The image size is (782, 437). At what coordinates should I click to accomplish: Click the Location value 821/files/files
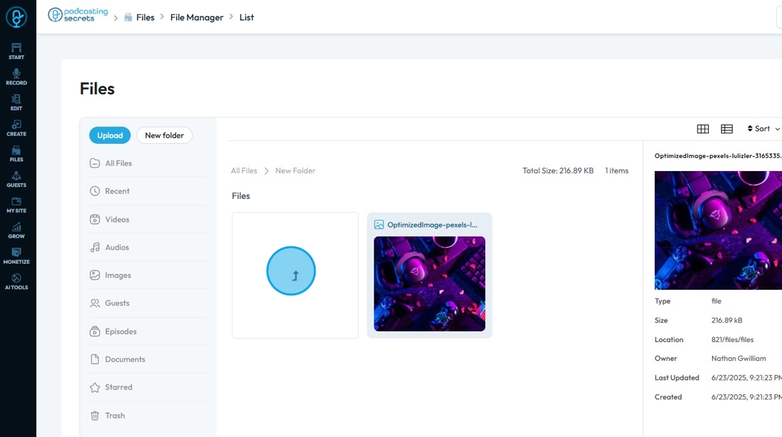pos(732,340)
